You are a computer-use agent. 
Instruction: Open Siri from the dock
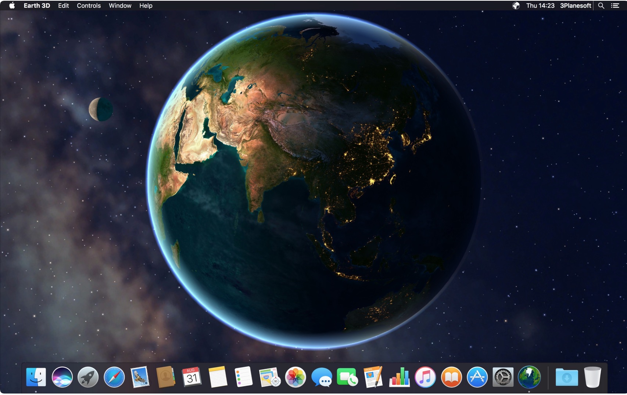pos(62,377)
